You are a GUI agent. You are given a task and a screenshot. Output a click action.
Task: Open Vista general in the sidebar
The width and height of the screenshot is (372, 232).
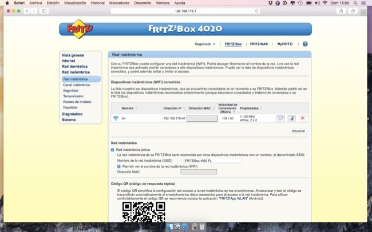[x=73, y=55]
